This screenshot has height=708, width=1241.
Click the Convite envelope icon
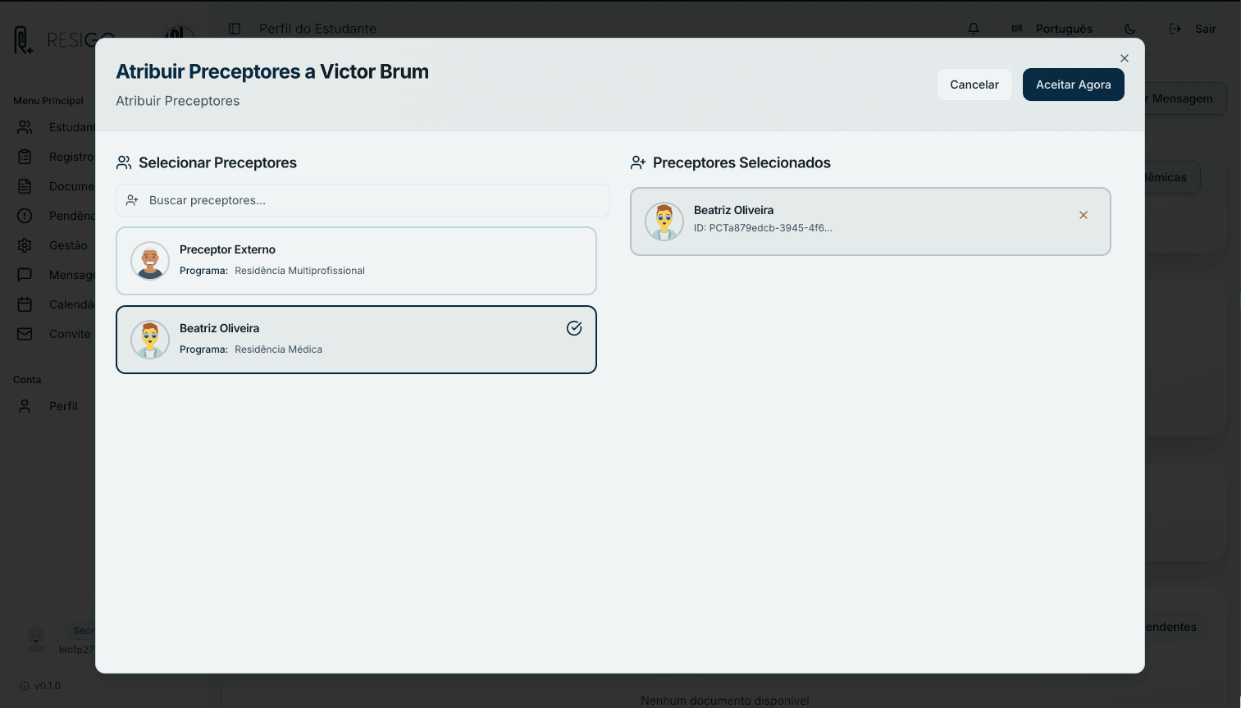tap(25, 334)
